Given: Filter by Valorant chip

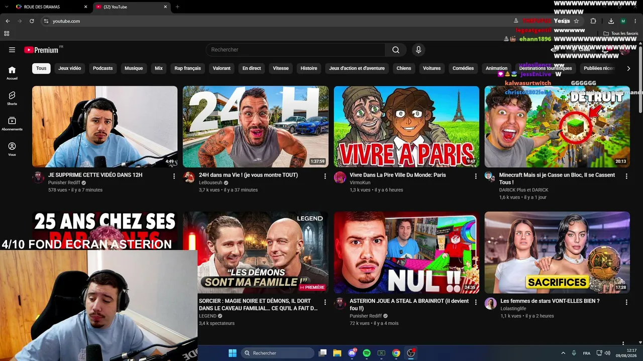Looking at the screenshot, I should (222, 68).
